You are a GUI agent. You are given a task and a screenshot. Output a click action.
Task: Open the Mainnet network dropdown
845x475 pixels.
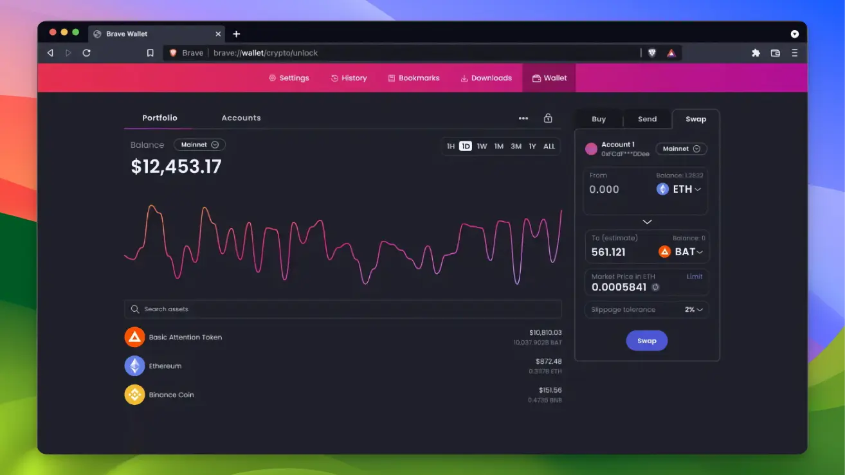click(199, 145)
